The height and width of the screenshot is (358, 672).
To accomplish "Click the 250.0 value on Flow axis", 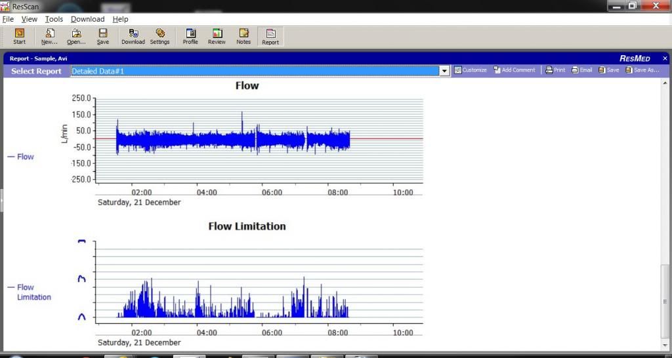I will pyautogui.click(x=81, y=98).
